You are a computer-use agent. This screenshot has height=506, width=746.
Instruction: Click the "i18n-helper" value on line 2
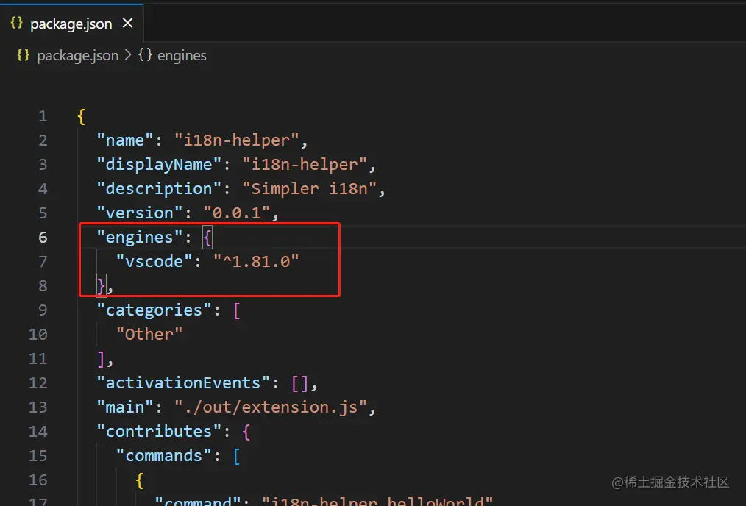coord(237,140)
